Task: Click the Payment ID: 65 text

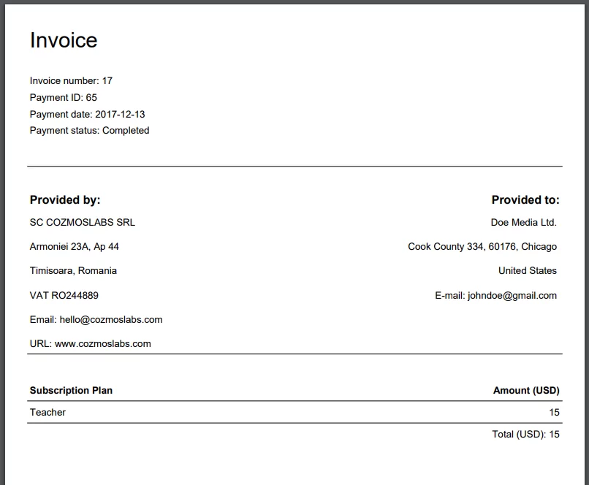Action: 64,98
